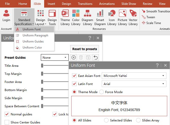The width and height of the screenshot is (170, 125).
Task: Open the View tab
Action: pyautogui.click(x=162, y=4)
